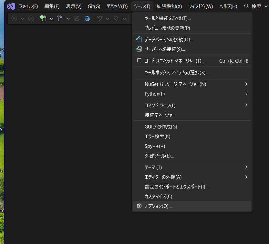269x244 pixels.
Task: Open 外部ツール(E)... entry
Action: 192,156
